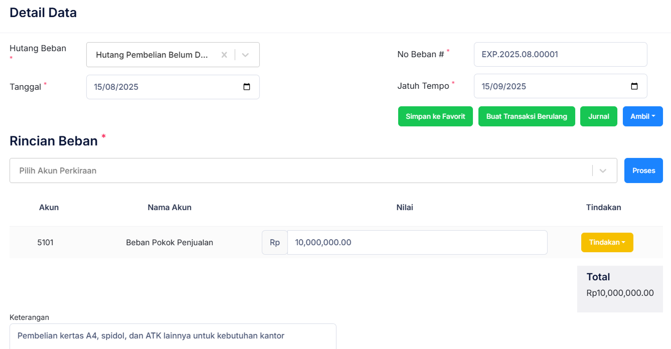Click Buat Transaksi Berulang button

(527, 116)
